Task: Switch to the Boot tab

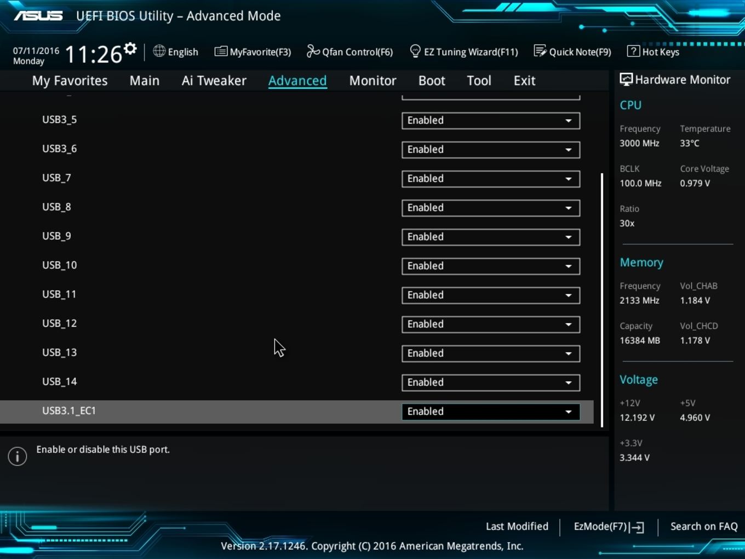Action: coord(432,81)
